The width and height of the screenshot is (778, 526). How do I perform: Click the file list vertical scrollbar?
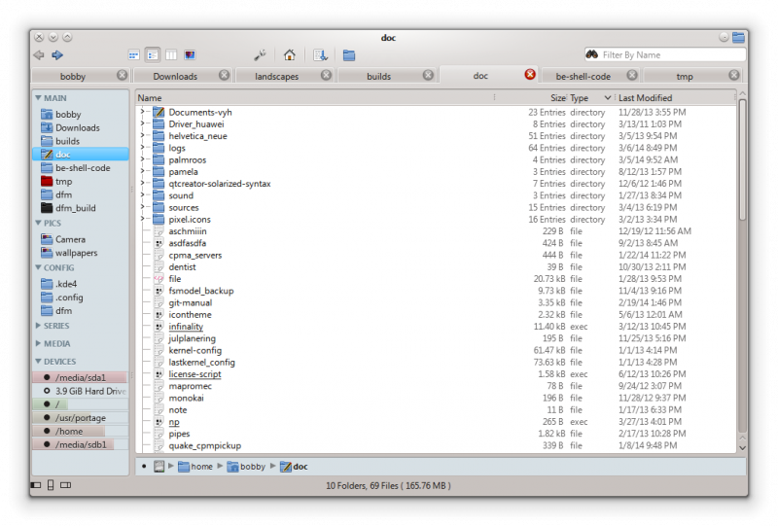[742, 158]
